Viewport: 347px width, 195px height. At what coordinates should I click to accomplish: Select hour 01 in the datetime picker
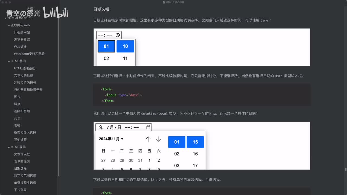click(177, 142)
